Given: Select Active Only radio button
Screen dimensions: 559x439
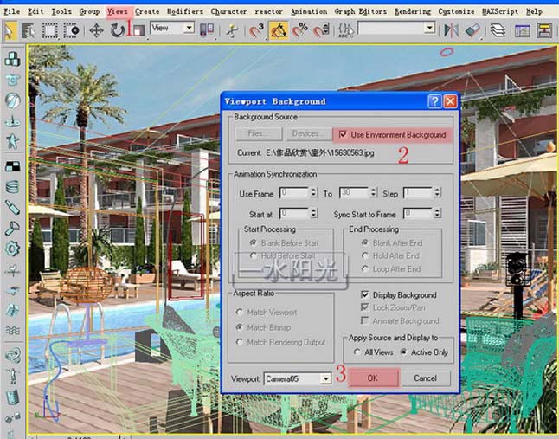Looking at the screenshot, I should pos(403,352).
